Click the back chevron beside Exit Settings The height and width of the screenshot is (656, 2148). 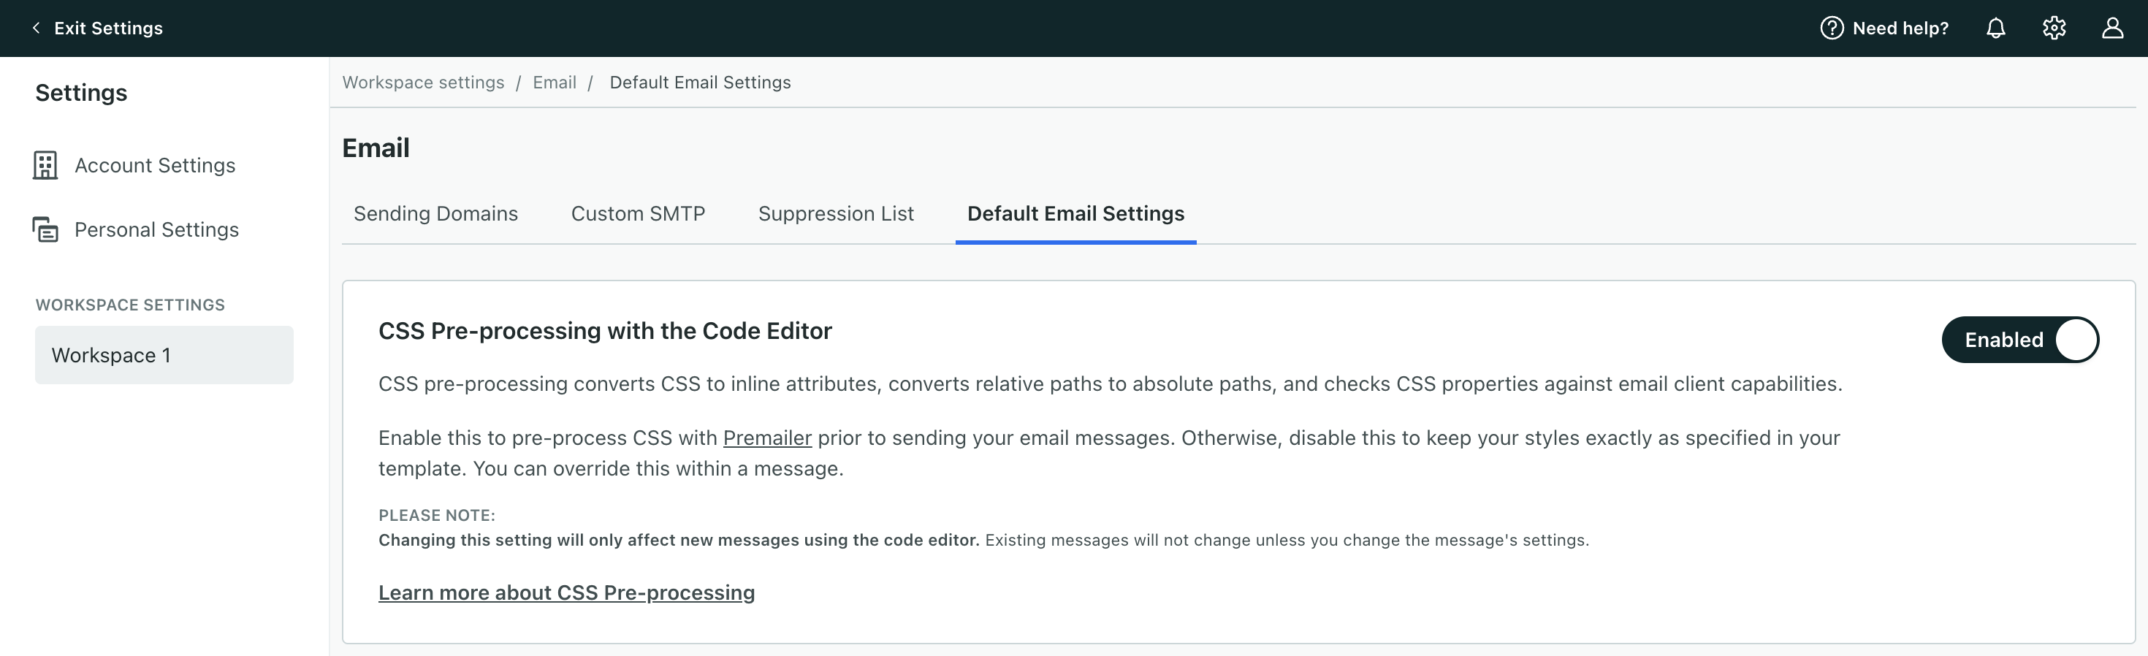[36, 28]
